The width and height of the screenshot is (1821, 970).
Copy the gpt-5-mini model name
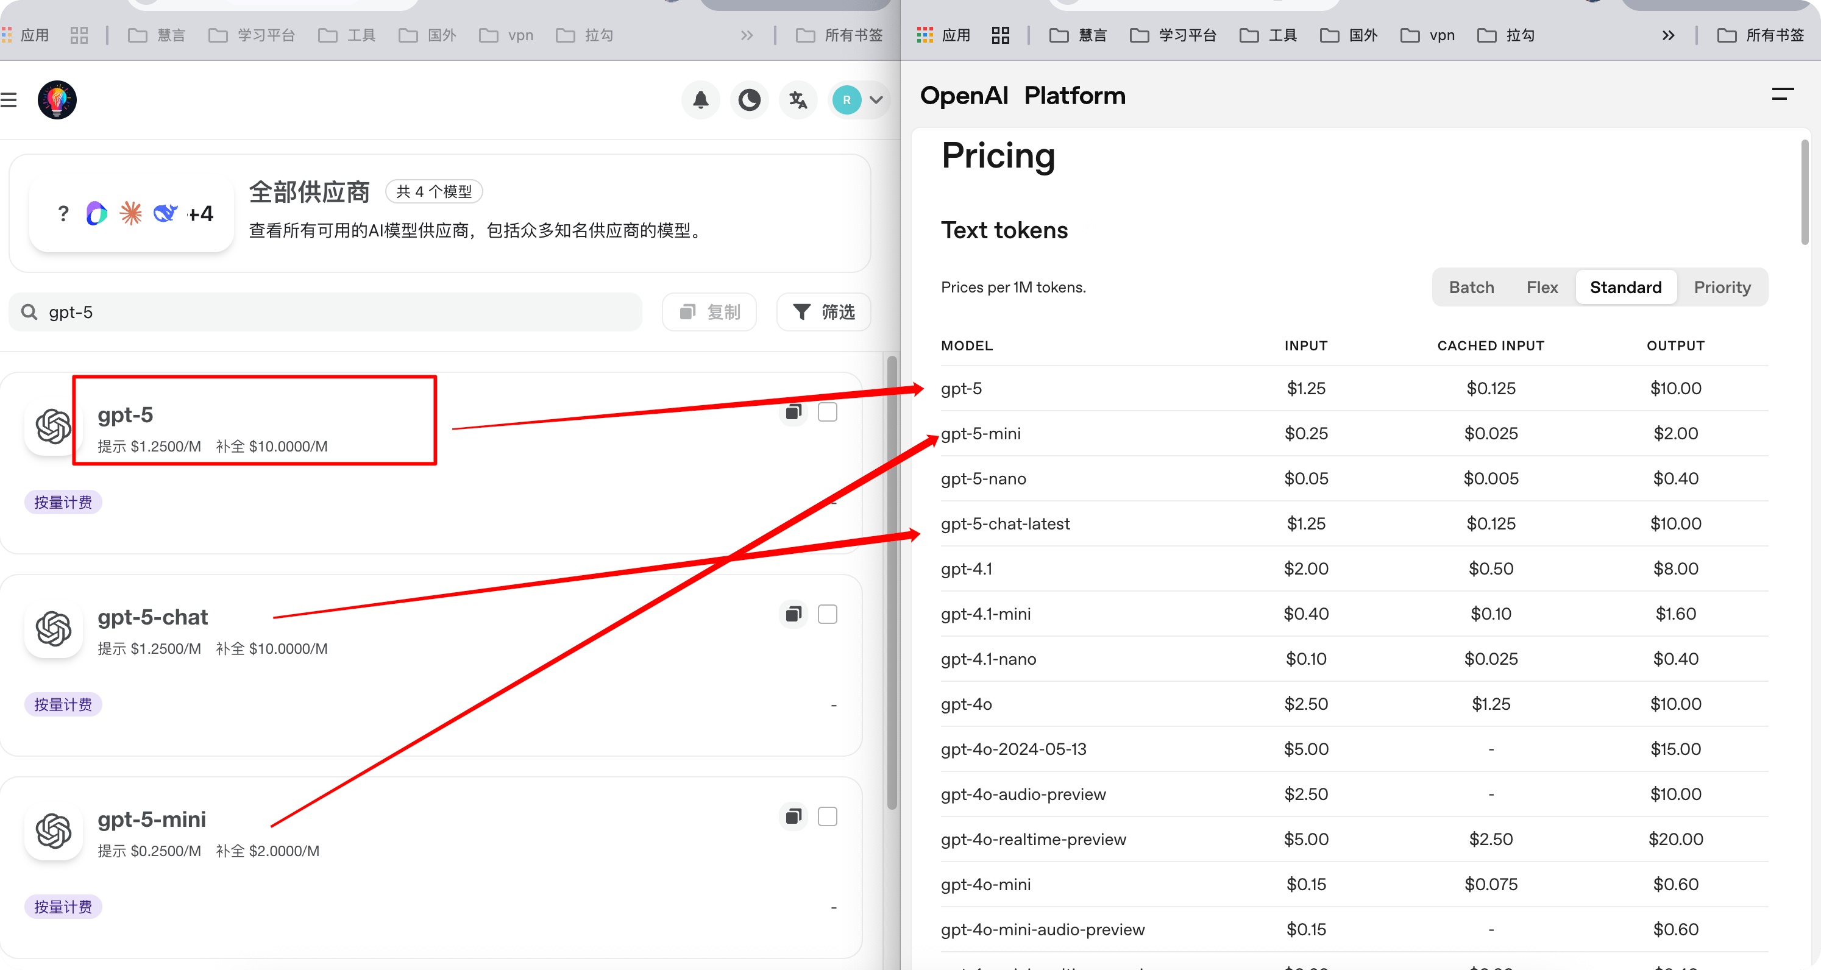(793, 816)
